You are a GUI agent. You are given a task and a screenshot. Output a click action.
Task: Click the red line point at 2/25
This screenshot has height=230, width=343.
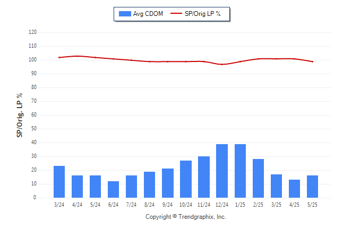coord(259,59)
